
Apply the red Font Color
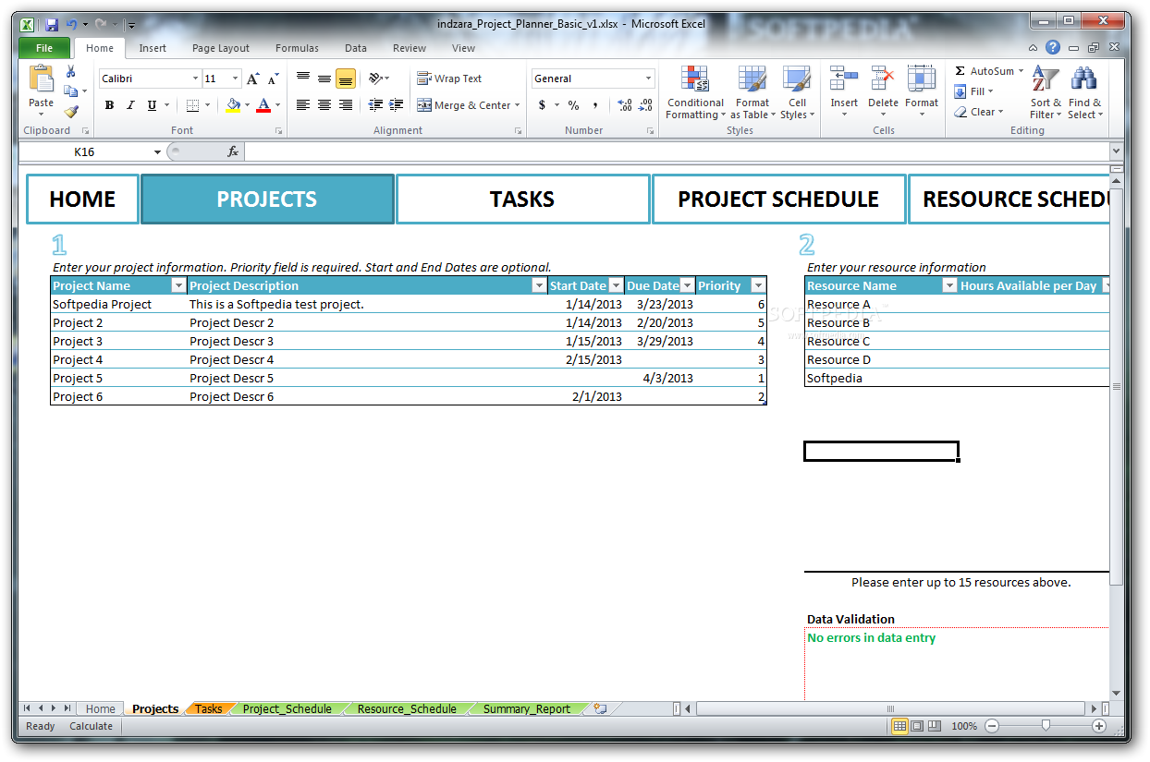(263, 105)
